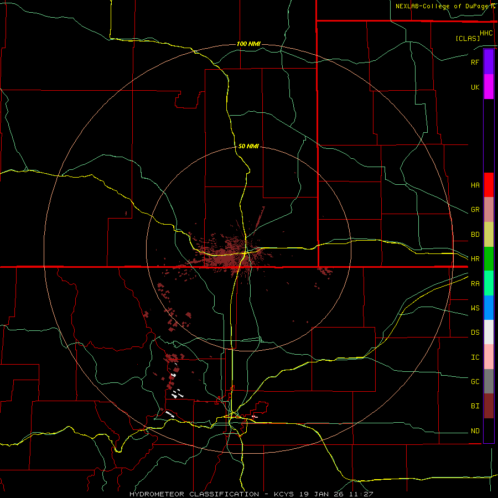Click the magenta UK legend swatch
Image resolution: width=498 pixels, height=498 pixels.
pos(489,87)
